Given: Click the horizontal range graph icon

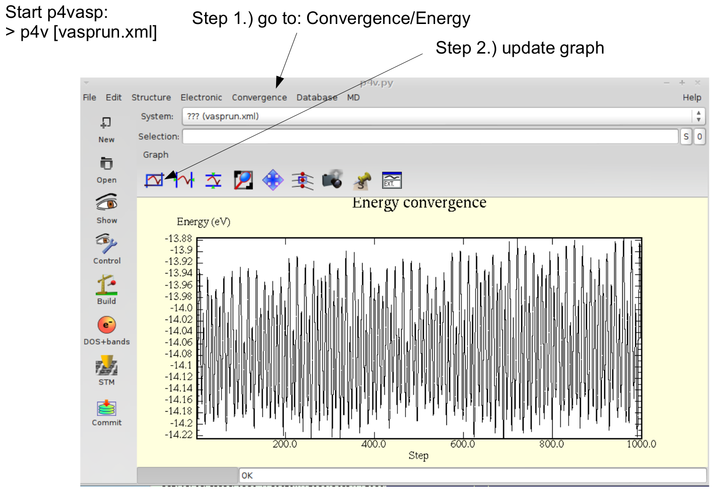Looking at the screenshot, I should (x=184, y=180).
